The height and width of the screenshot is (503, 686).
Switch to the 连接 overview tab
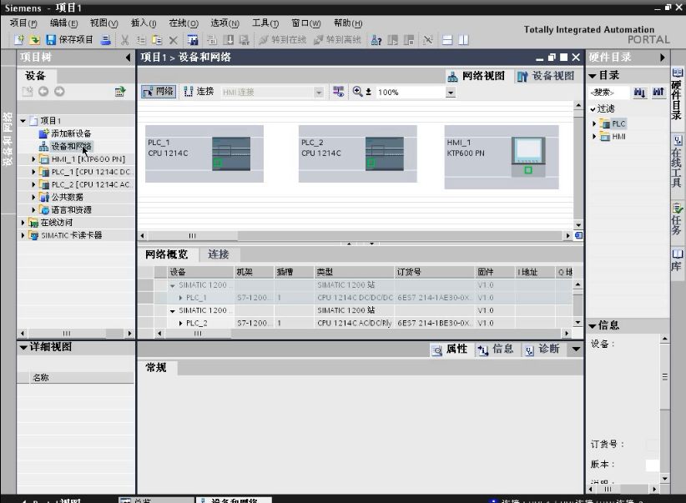[219, 254]
